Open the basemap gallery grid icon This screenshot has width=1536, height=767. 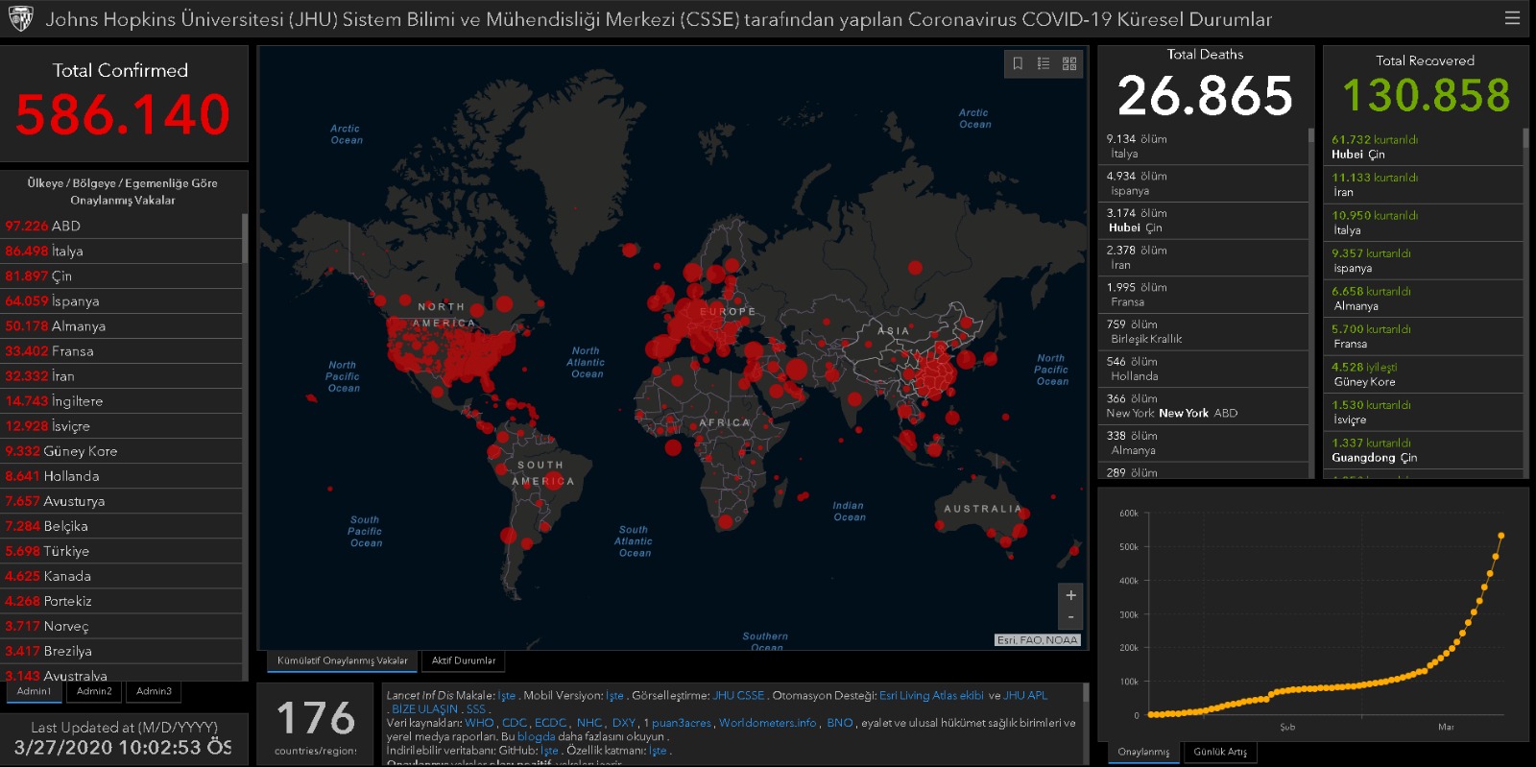pos(1069,63)
